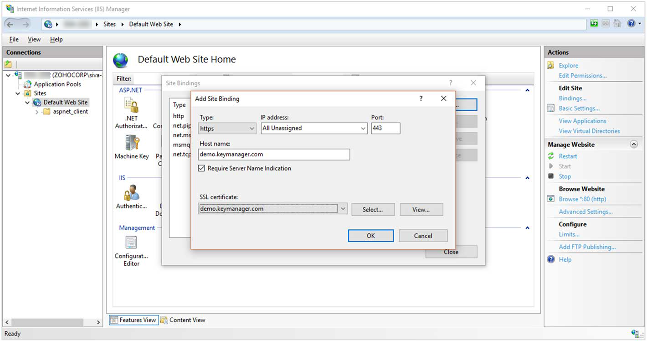Open the Help menu in the menu bar
Image resolution: width=647 pixels, height=341 pixels.
click(56, 39)
